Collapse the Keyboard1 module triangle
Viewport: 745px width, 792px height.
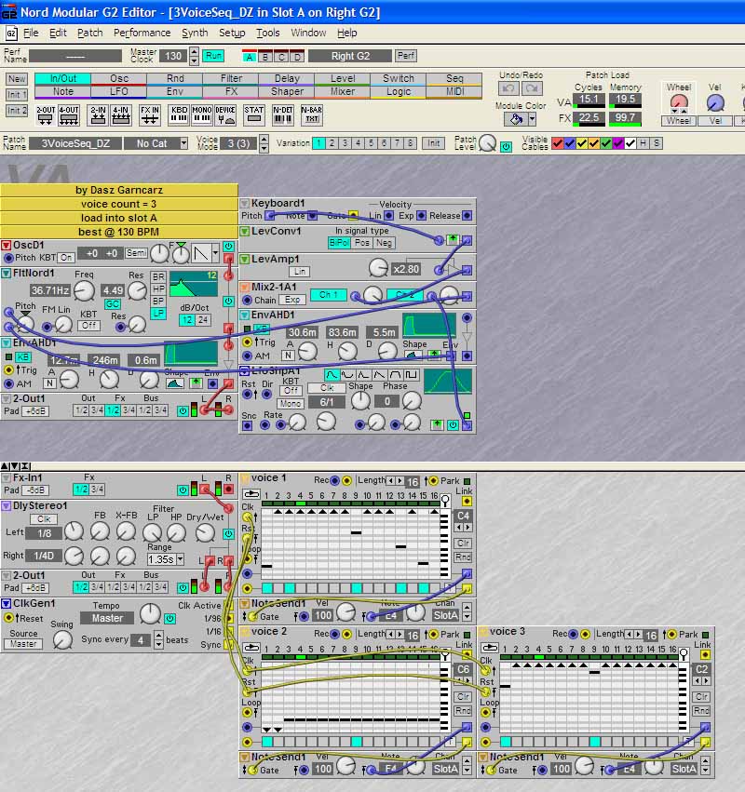[244, 204]
